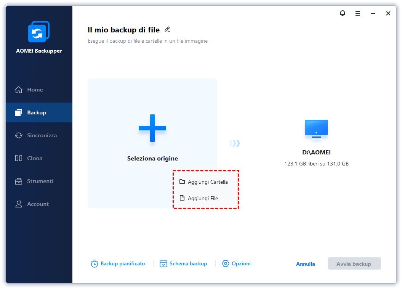Image resolution: width=402 pixels, height=289 pixels.
Task: Click the AOMEI Backupper logo
Action: coord(39,32)
